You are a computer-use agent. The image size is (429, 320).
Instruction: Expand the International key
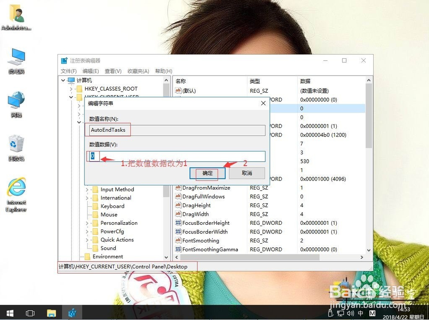click(x=87, y=198)
